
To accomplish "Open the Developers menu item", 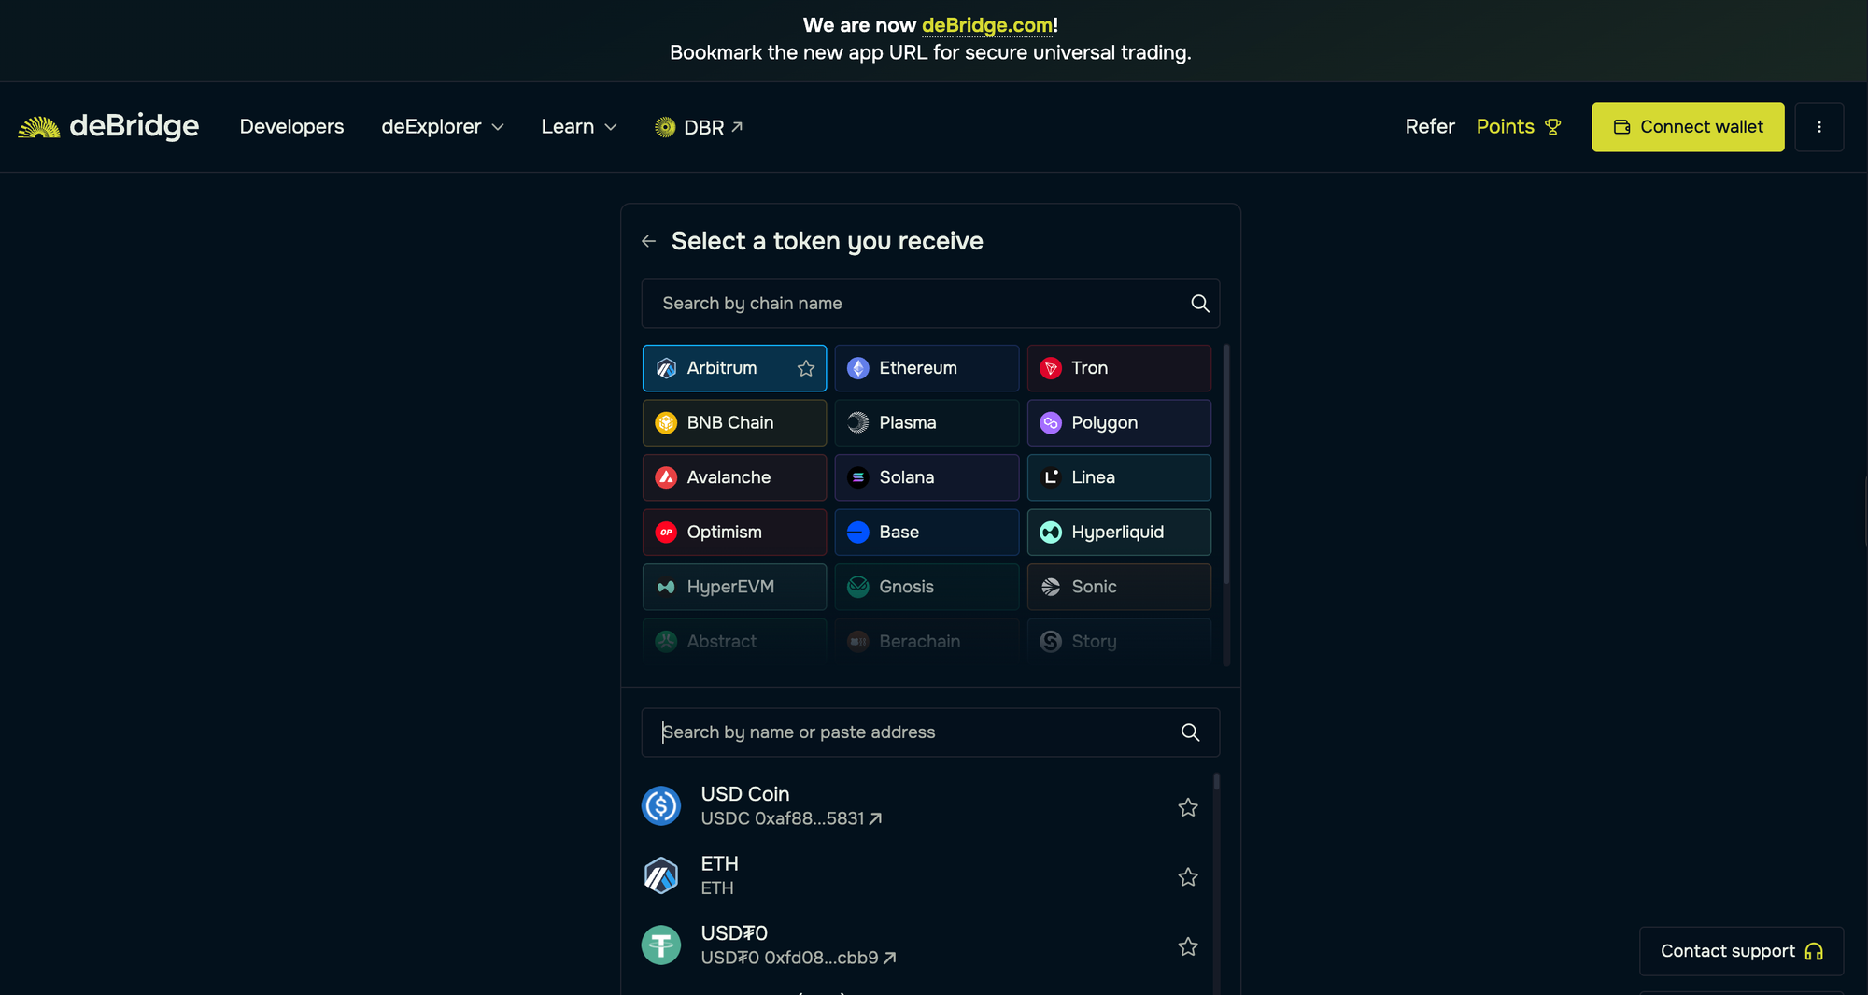I will click(291, 126).
